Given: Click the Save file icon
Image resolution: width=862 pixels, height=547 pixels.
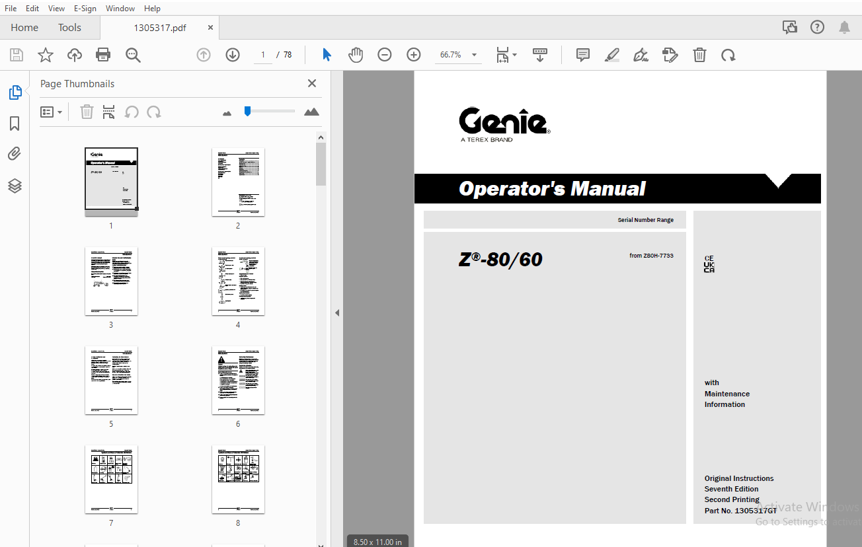Looking at the screenshot, I should tap(16, 55).
